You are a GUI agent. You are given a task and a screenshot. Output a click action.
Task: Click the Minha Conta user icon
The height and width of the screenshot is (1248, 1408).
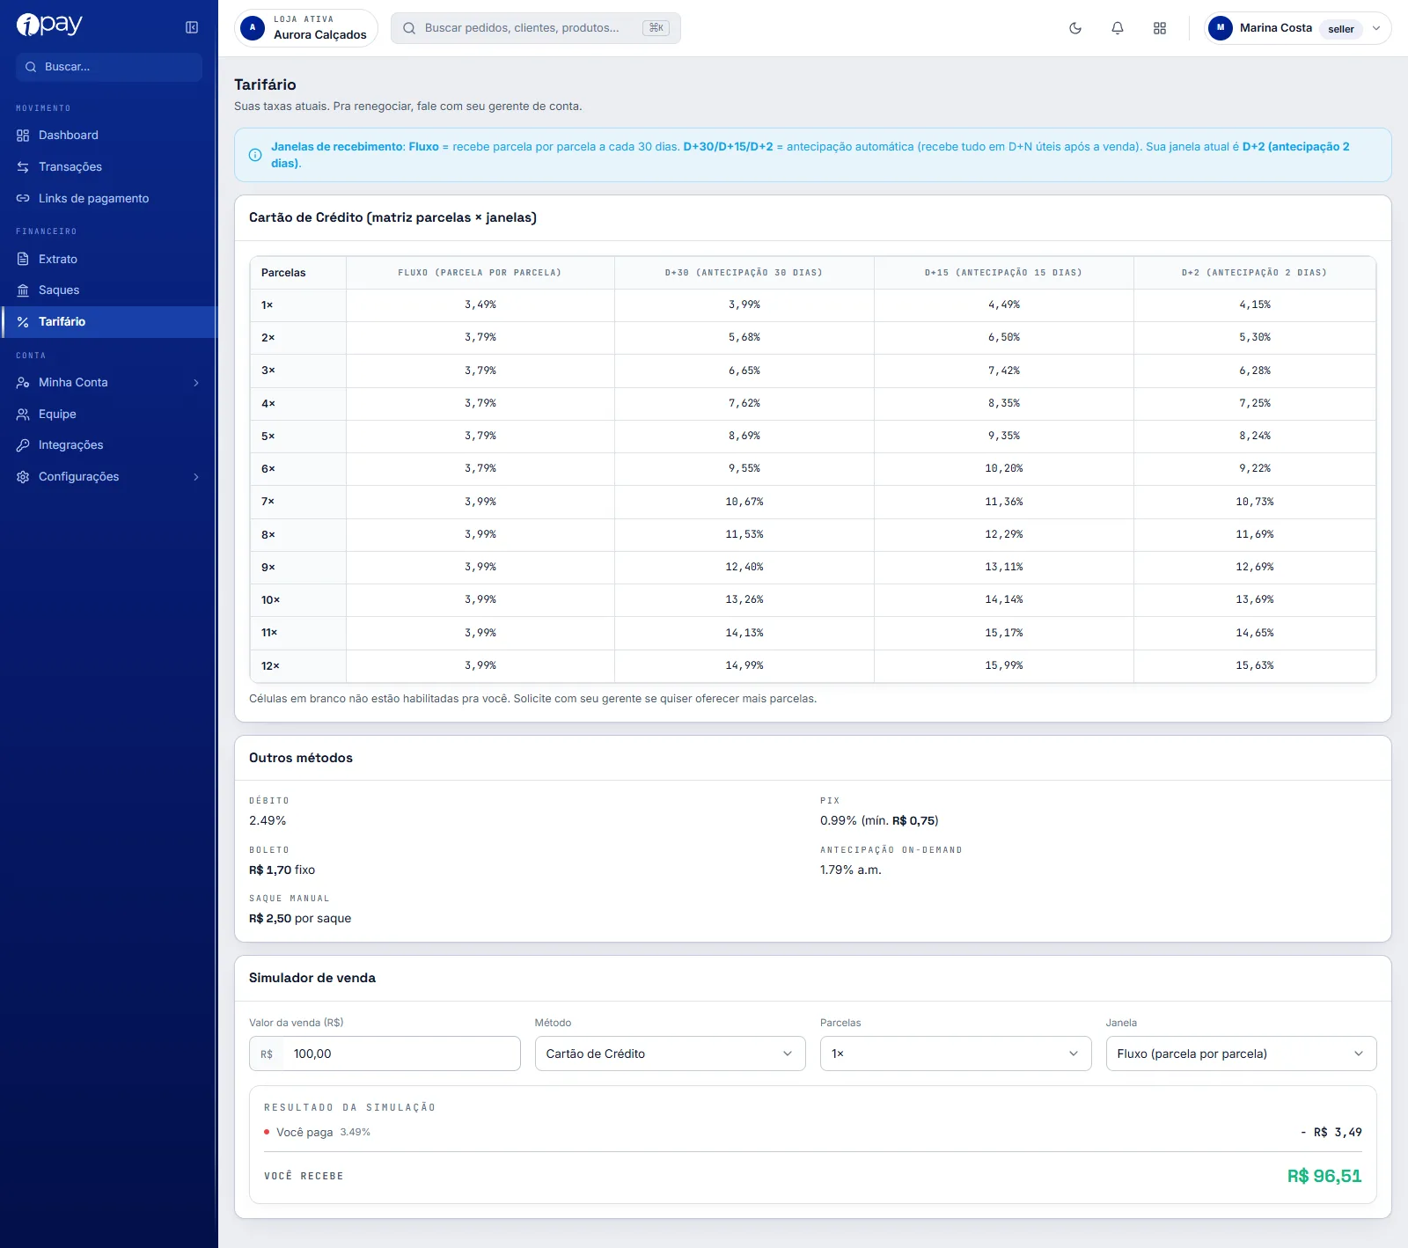point(23,383)
